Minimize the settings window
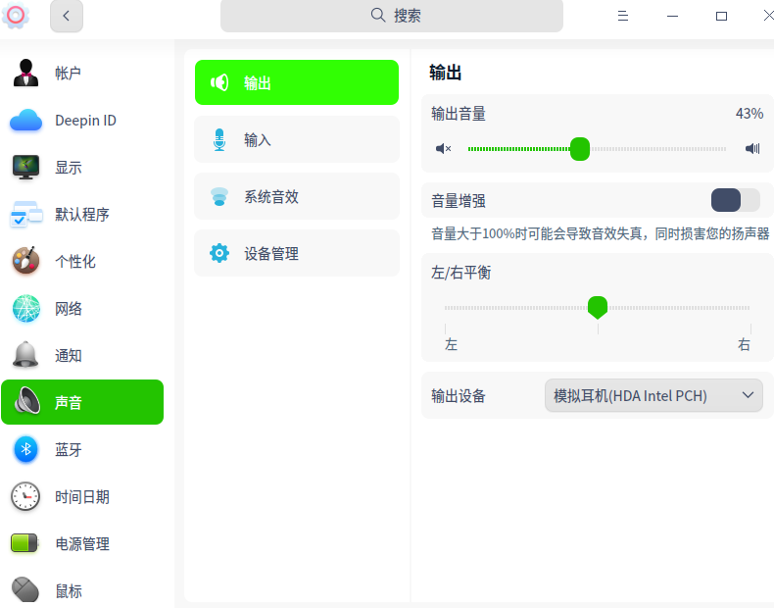 672,16
